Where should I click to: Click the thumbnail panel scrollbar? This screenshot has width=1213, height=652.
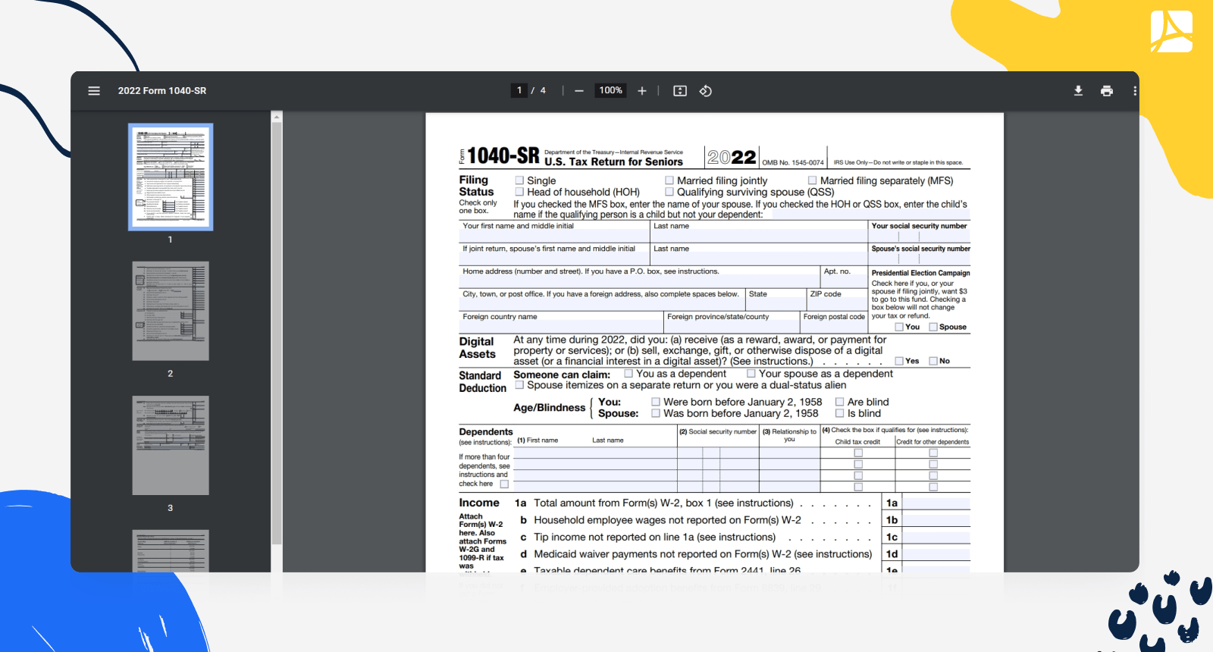pos(277,334)
